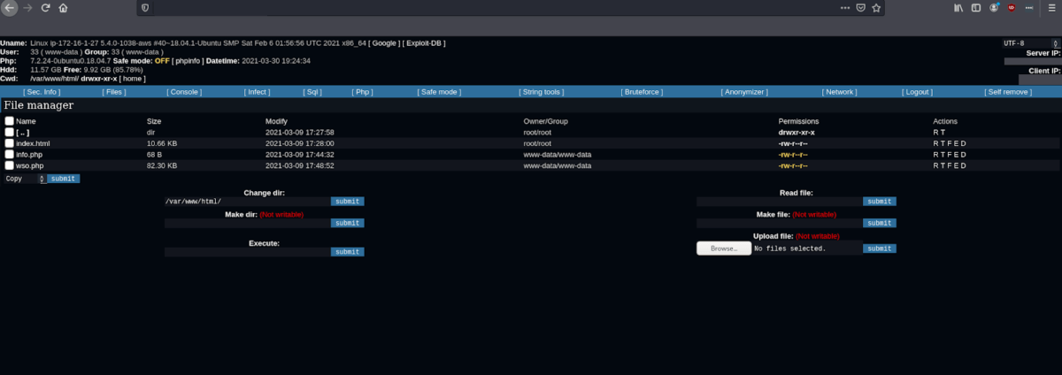
Task: Switch to the String tools section
Action: tap(543, 92)
